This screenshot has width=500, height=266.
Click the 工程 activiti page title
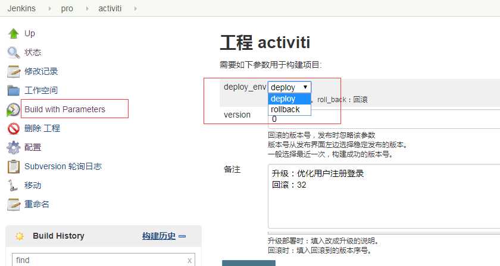(265, 42)
